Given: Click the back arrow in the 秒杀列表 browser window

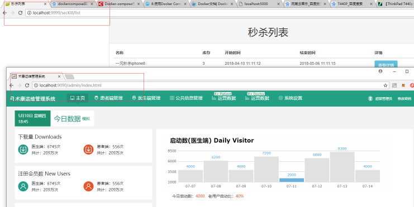Looking at the screenshot, I should pos(4,13).
